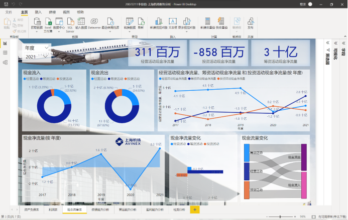Switch to Report view in left sidebar

click(5, 44)
